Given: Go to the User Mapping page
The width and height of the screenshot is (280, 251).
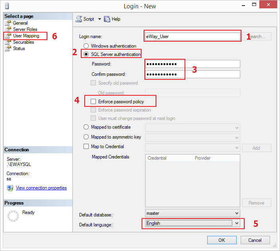Looking at the screenshot, I should click(26, 36).
